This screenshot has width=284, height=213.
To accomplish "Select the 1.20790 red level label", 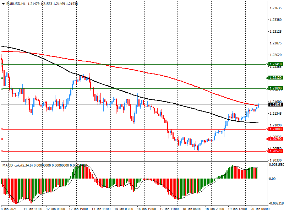I will pyautogui.click(x=275, y=139).
